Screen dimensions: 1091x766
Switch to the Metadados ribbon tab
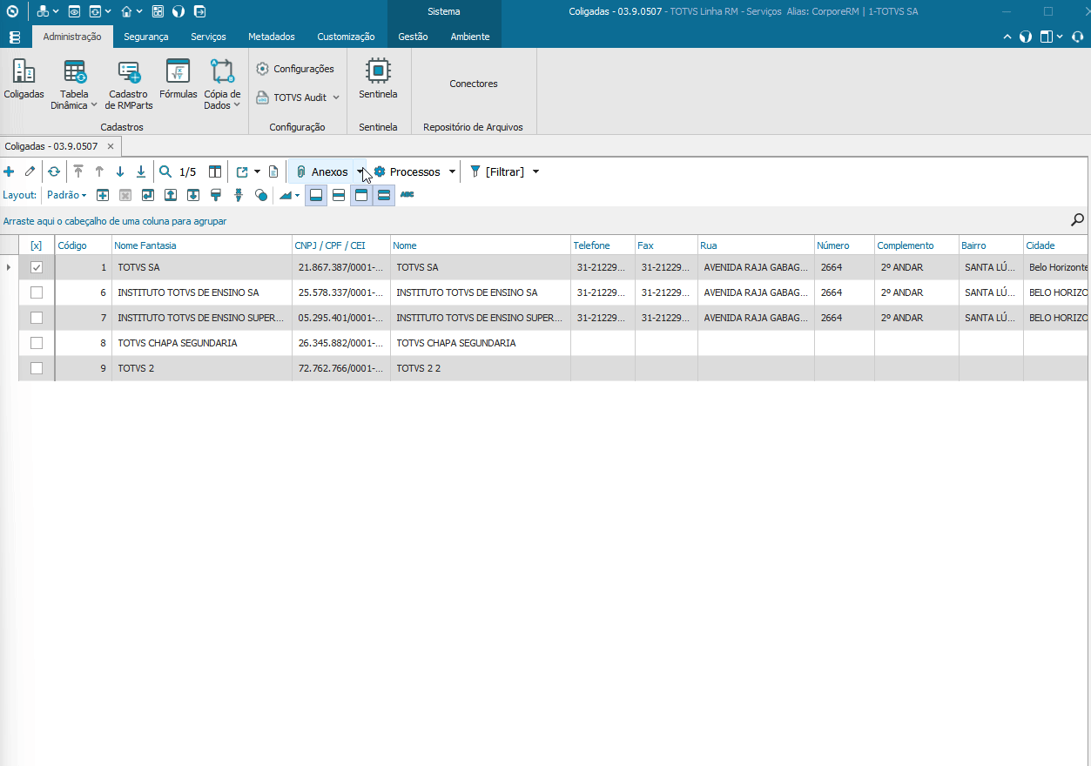[272, 37]
